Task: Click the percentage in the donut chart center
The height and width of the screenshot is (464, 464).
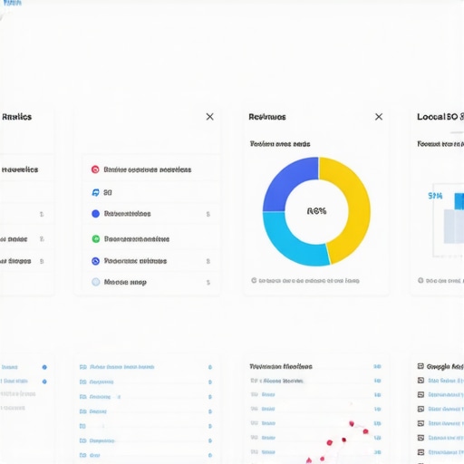Action: pos(316,211)
